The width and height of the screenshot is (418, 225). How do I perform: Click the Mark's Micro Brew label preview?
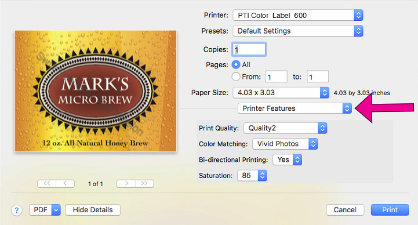96,91
